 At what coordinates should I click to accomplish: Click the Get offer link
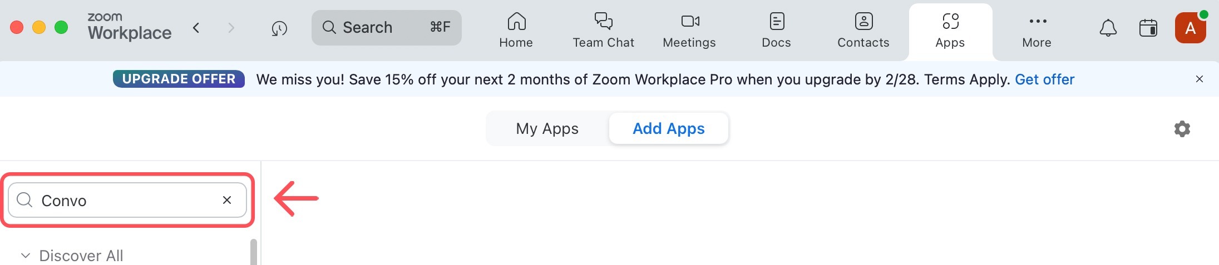click(1044, 79)
